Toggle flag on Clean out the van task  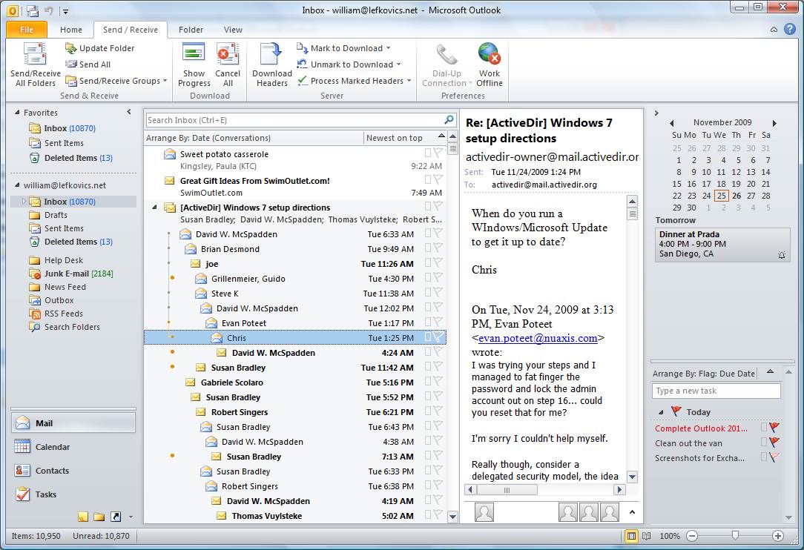pos(774,443)
